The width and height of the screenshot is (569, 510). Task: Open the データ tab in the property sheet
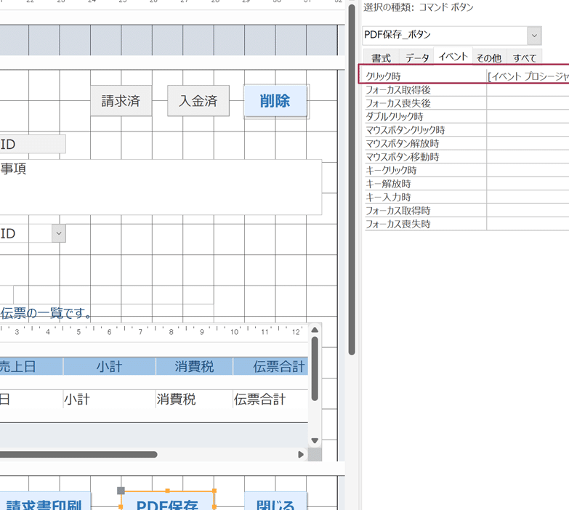pyautogui.click(x=417, y=58)
